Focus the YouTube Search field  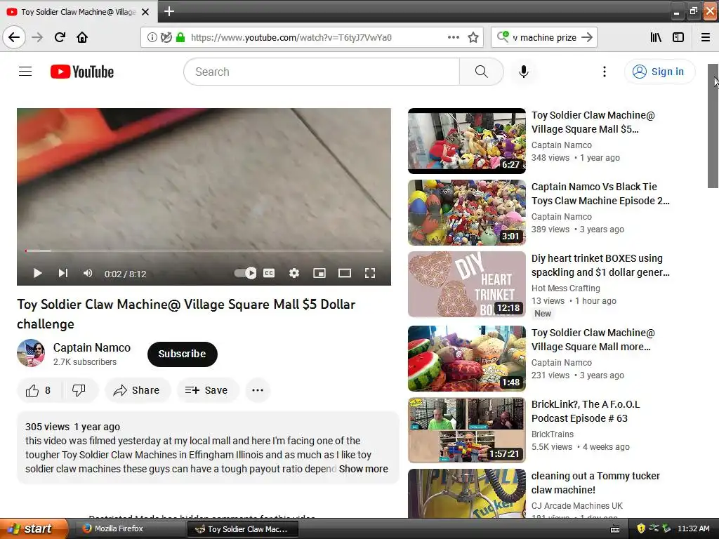tap(322, 72)
